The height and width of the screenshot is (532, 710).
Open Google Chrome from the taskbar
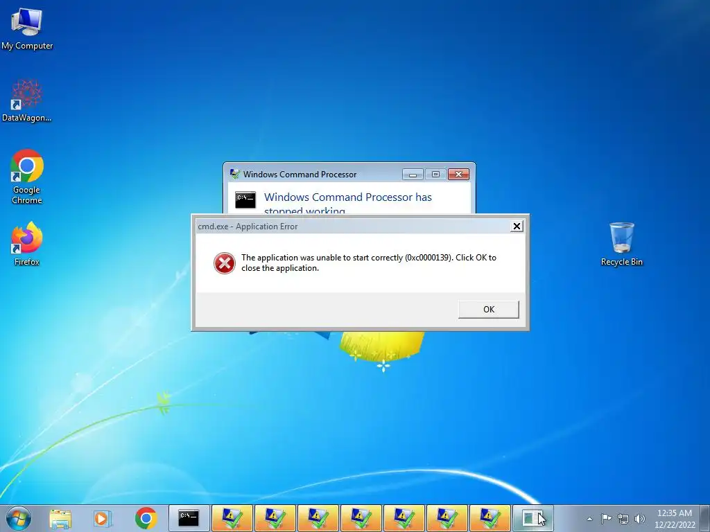[146, 518]
